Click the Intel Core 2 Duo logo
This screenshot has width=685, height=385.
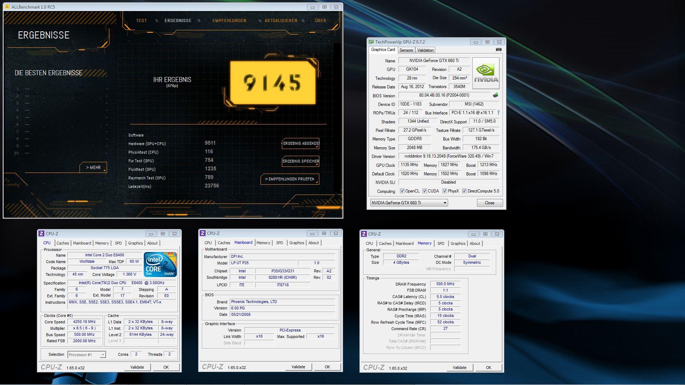(161, 265)
